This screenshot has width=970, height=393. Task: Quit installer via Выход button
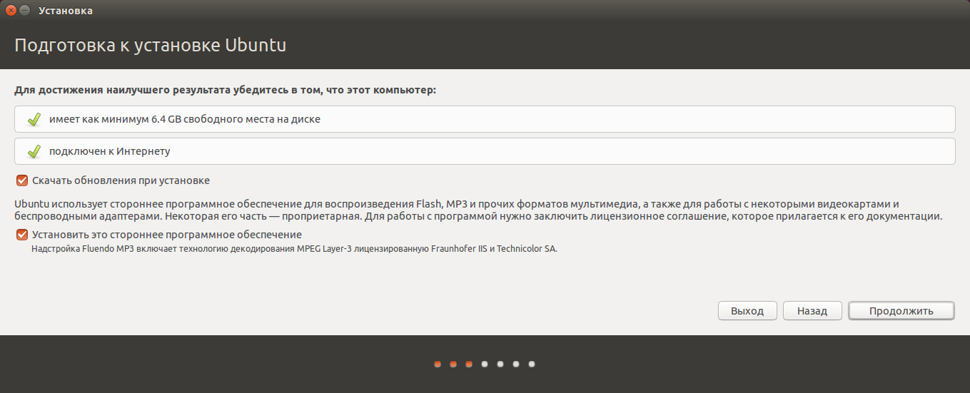coord(747,311)
